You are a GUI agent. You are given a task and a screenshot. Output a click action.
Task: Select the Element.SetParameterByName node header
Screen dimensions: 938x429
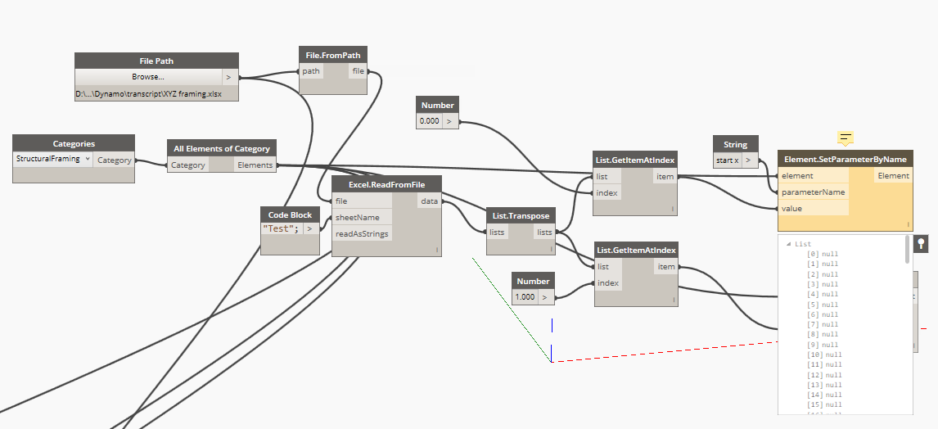click(x=846, y=159)
